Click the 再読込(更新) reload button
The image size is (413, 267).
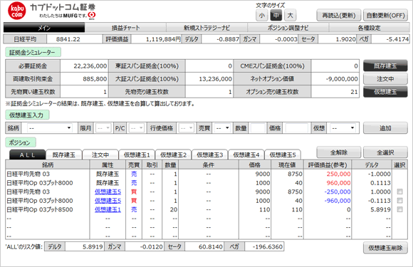coord(339,16)
